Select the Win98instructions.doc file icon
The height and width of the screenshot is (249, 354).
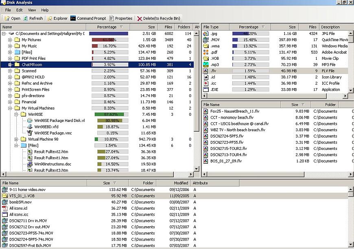tap(30, 164)
